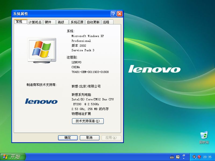This screenshot has width=215, height=161.
Task: Switch to the 硬件 tab
Action: pos(49,22)
